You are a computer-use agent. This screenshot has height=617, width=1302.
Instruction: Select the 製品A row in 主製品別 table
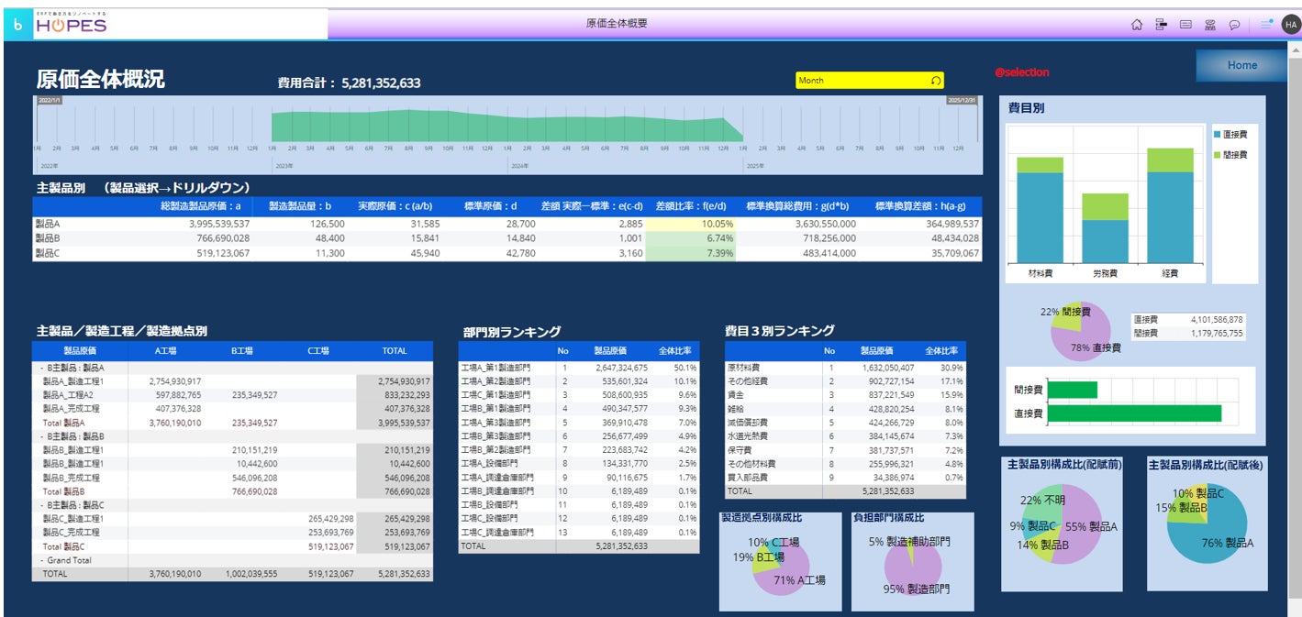click(507, 224)
